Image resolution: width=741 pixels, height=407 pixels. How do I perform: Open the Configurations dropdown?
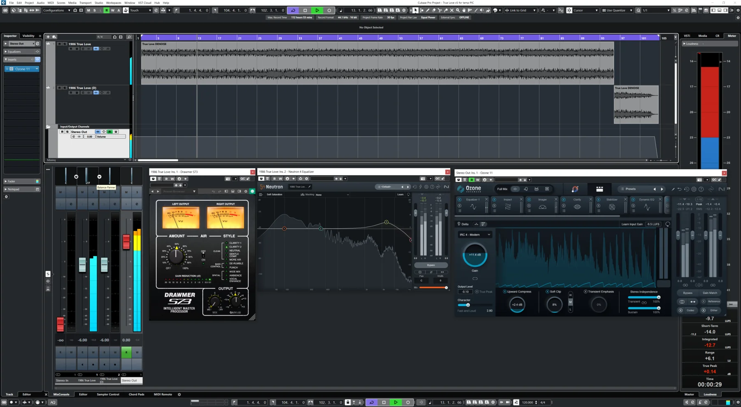[57, 10]
